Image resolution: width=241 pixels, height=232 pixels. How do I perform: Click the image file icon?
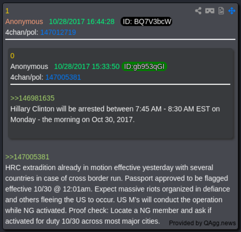[x=221, y=11]
